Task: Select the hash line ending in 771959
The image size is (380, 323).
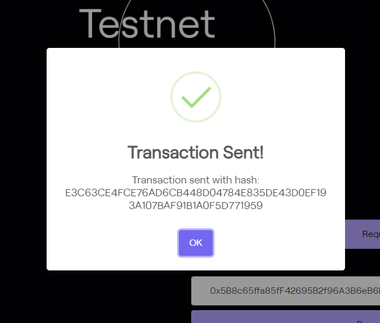Action: [196, 205]
